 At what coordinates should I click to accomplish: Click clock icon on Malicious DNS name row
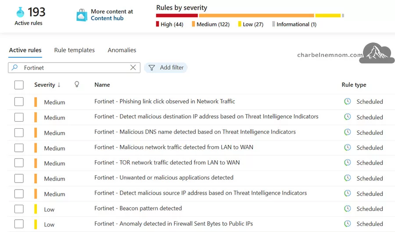tap(348, 132)
